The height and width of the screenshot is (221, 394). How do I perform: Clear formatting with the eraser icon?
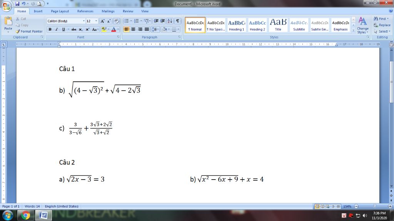tap(116, 21)
